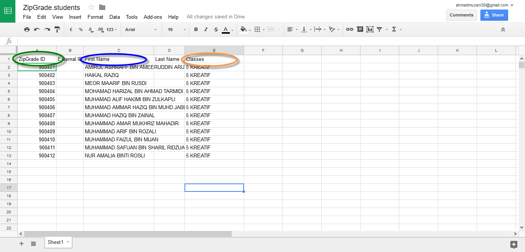Click cell MEOR MAARIF BIN RUSDI
Image resolution: width=525 pixels, height=252 pixels.
[x=119, y=83]
